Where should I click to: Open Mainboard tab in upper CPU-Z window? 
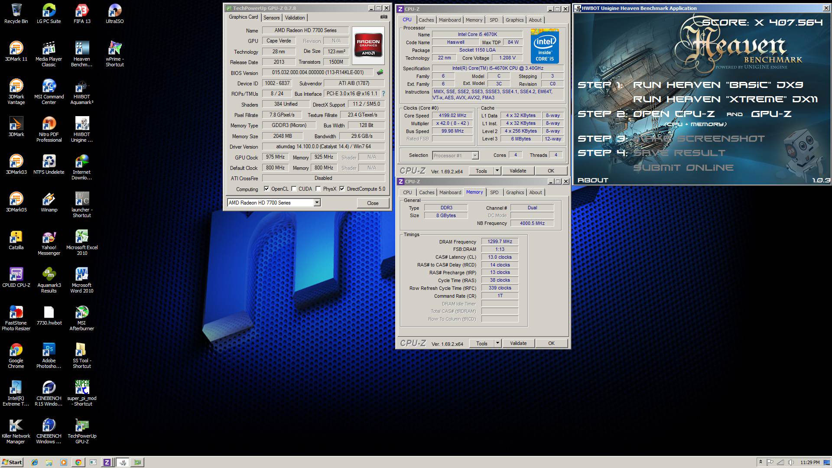[x=450, y=20]
